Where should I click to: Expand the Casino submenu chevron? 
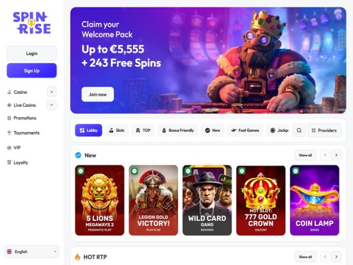[52, 92]
